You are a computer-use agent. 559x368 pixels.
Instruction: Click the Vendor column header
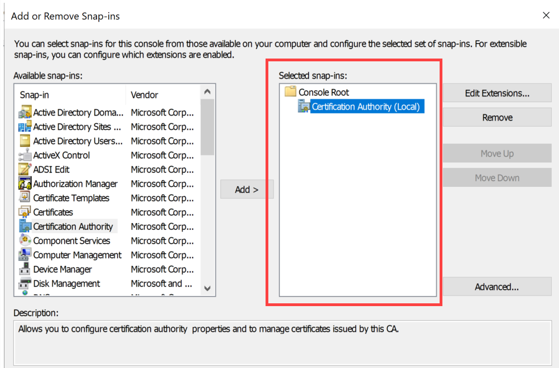144,95
